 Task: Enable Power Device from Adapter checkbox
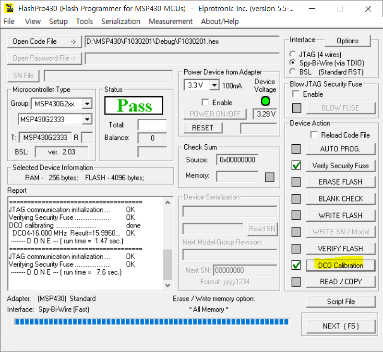tap(205, 102)
